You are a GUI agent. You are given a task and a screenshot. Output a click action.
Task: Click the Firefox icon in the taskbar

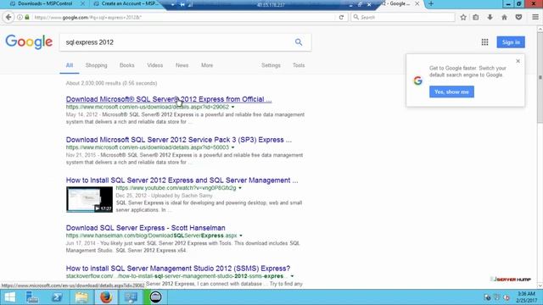[106, 297]
